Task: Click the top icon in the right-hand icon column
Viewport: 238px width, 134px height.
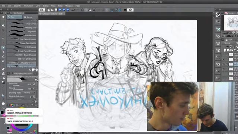Action: pyautogui.click(x=218, y=15)
